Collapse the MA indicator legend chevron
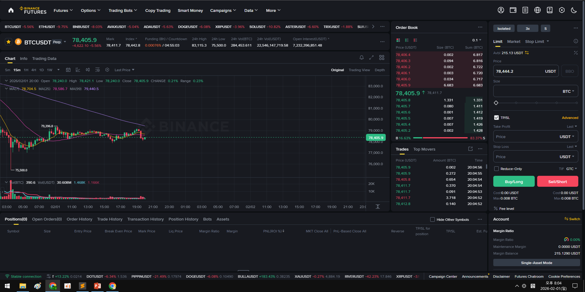This screenshot has height=292, width=585. (6, 89)
